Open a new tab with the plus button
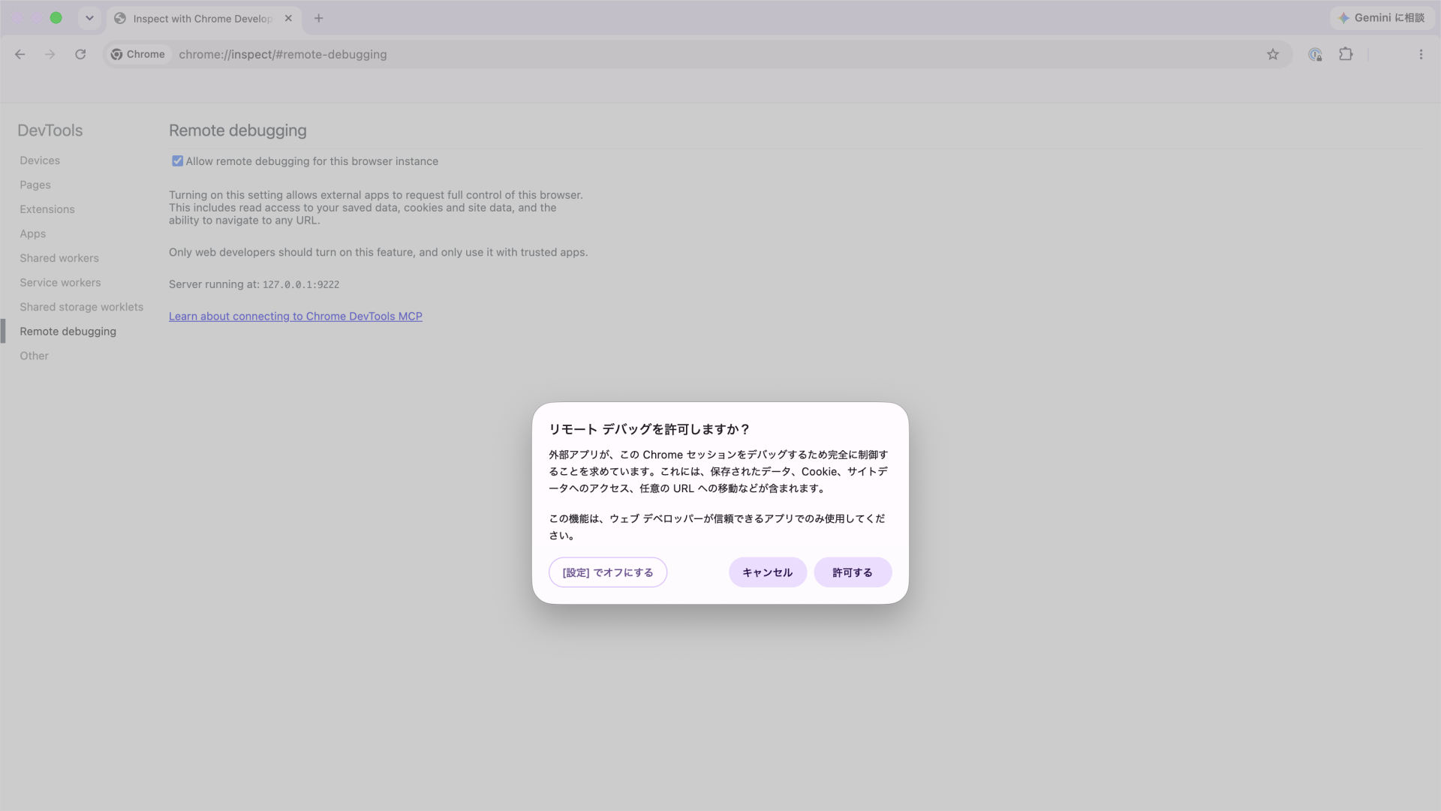The image size is (1441, 811). click(x=319, y=18)
